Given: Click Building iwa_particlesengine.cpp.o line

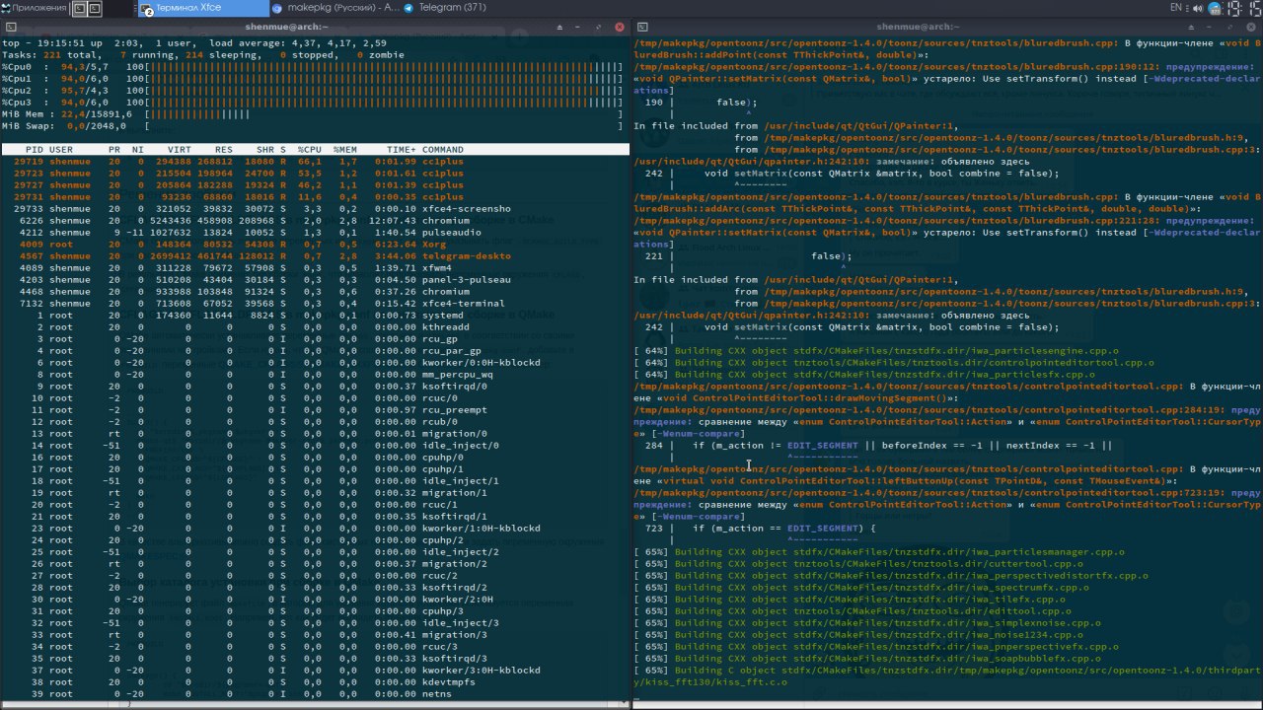Looking at the screenshot, I should coord(876,351).
